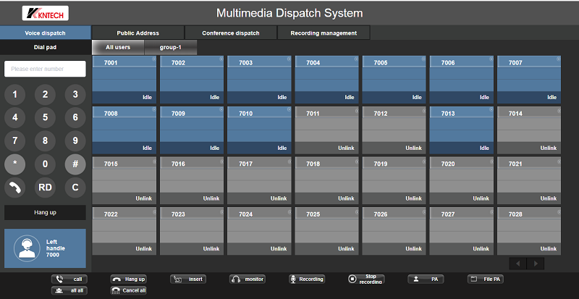The height and width of the screenshot is (299, 579).
Task: Click the insert button in bottom toolbar
Action: (x=187, y=279)
